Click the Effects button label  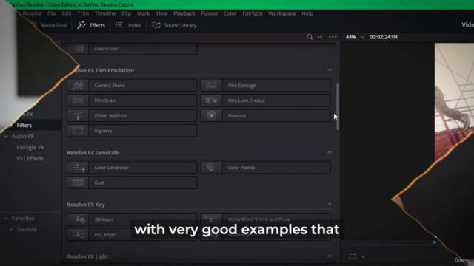point(97,25)
